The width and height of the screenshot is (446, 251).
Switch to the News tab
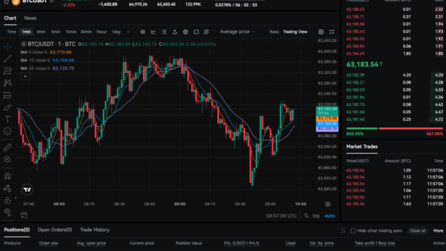(x=30, y=18)
